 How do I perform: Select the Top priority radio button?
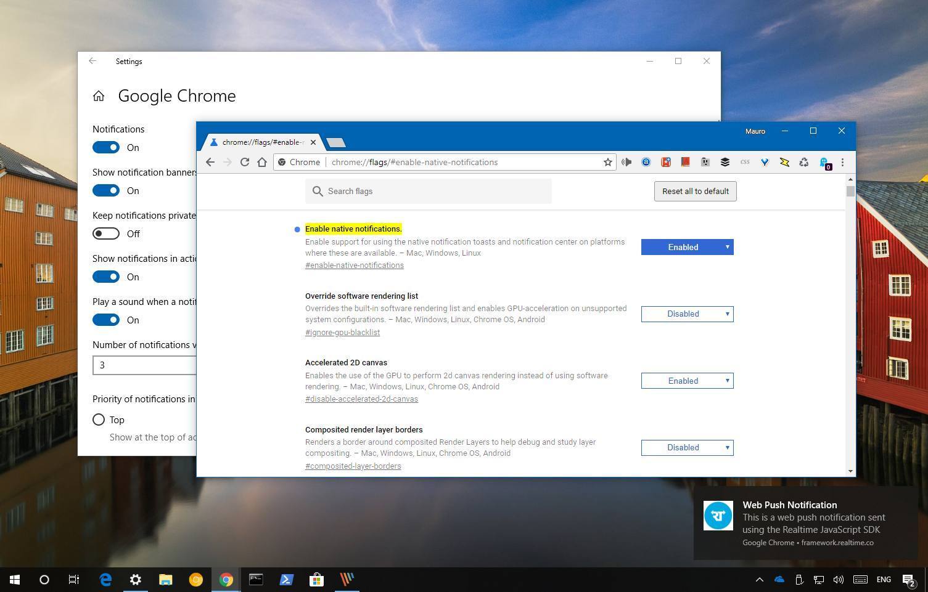coord(99,420)
